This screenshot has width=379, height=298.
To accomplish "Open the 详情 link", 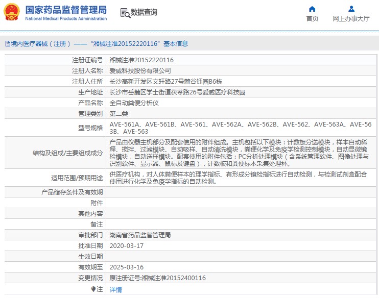I will point(116,289).
